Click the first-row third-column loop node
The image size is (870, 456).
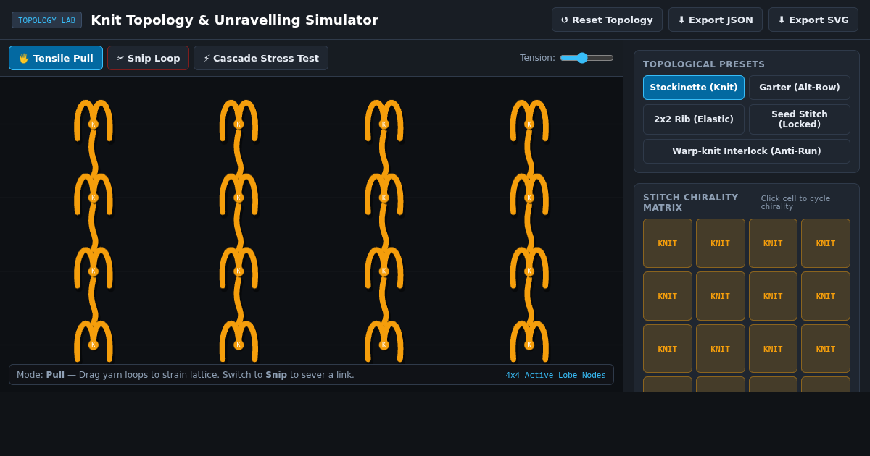(384, 124)
